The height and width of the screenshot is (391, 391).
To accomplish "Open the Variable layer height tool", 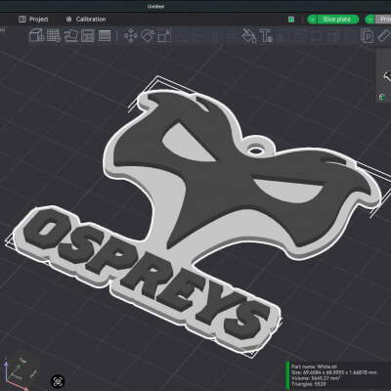I will 105,35.
